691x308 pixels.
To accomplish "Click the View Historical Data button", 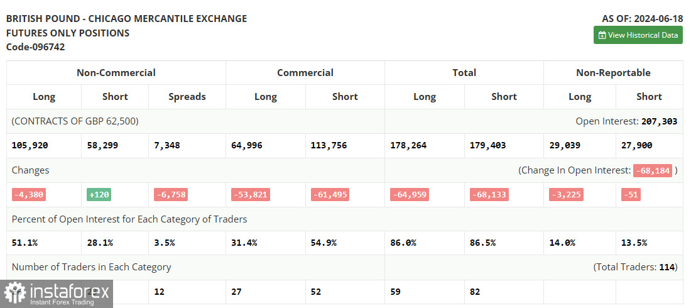I will pos(638,35).
